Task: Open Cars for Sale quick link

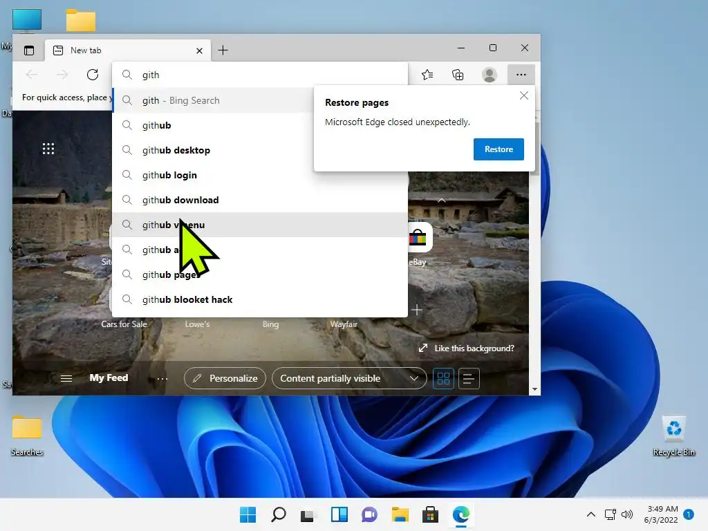Action: pyautogui.click(x=124, y=324)
